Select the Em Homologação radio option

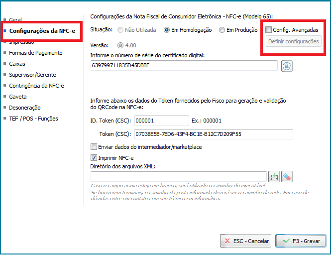[167, 30]
